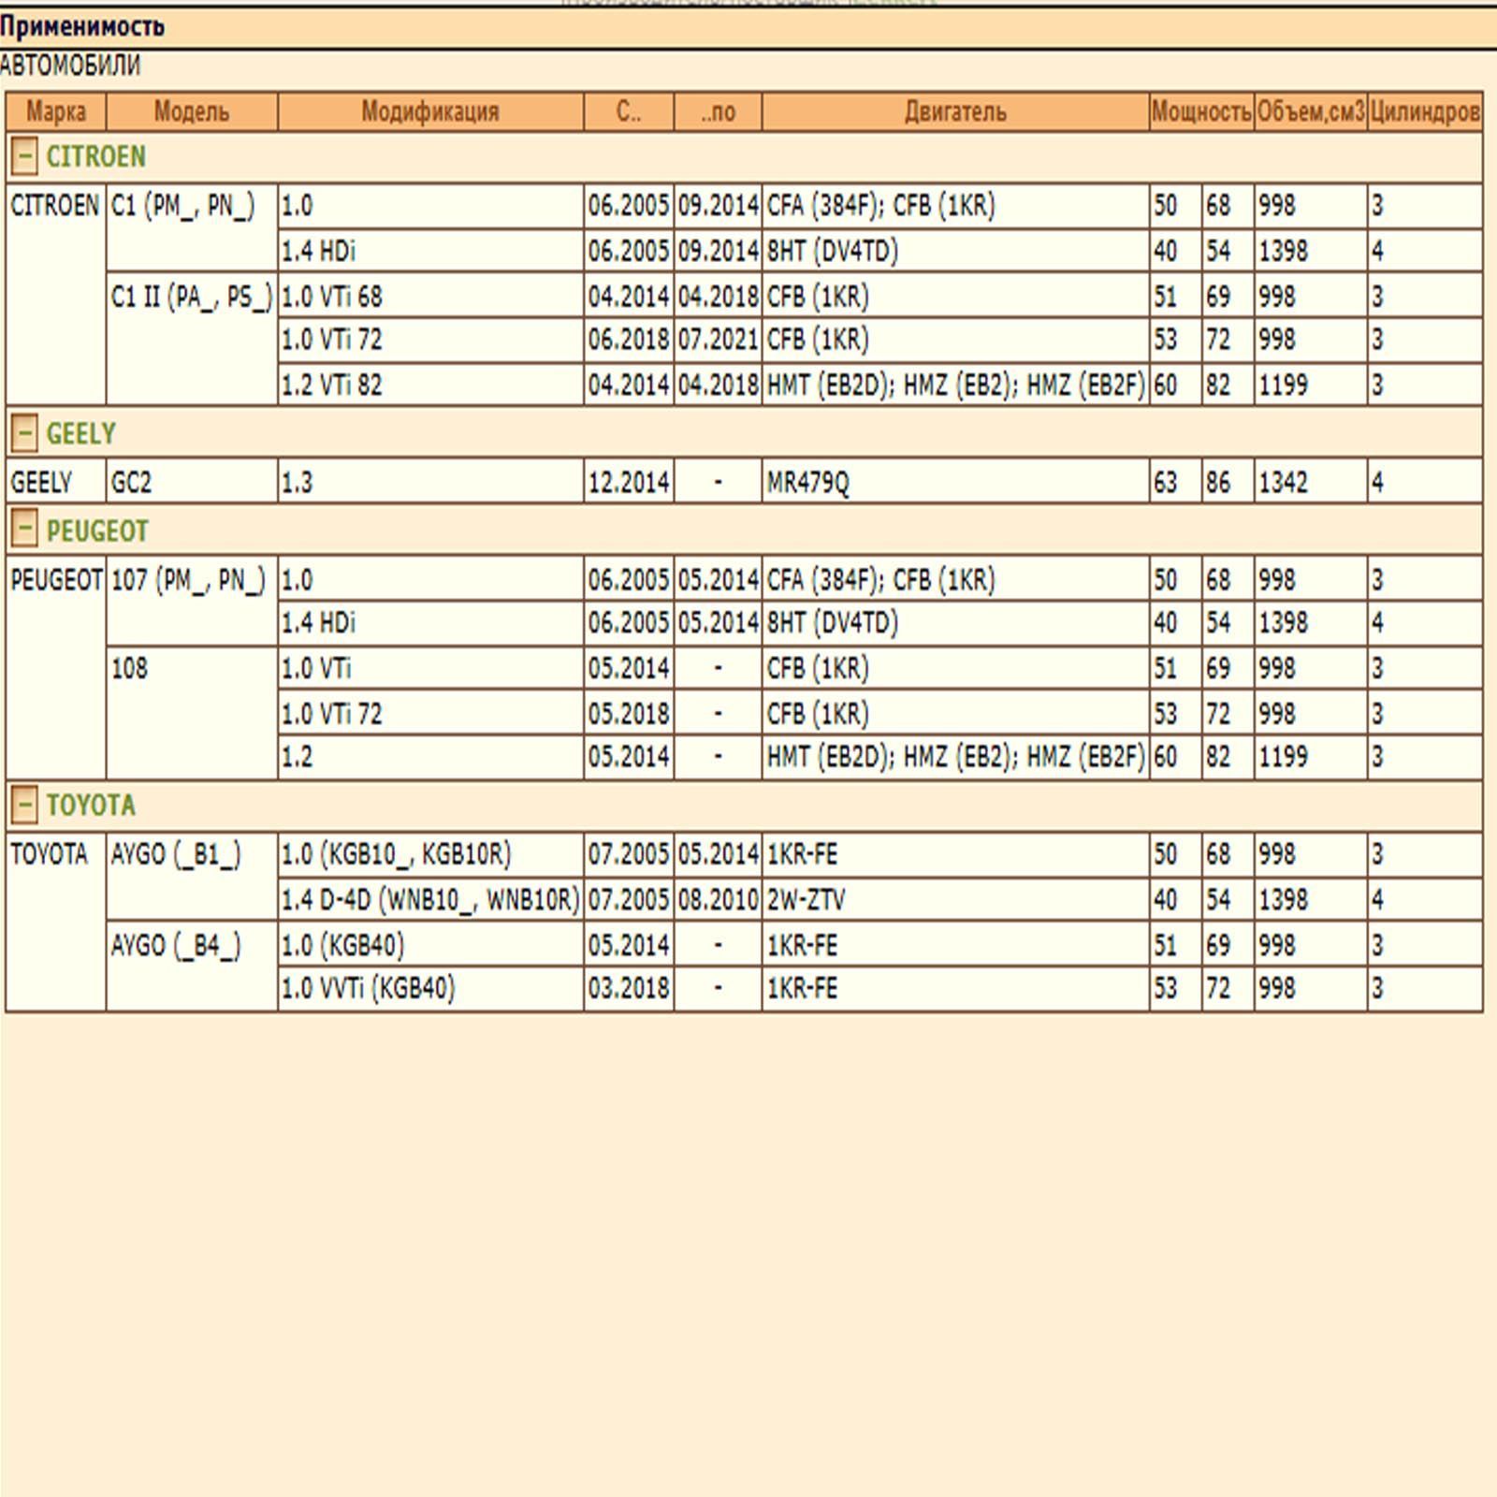Screen dimensions: 1497x1497
Task: Click the Марка column header
Action: [x=56, y=112]
